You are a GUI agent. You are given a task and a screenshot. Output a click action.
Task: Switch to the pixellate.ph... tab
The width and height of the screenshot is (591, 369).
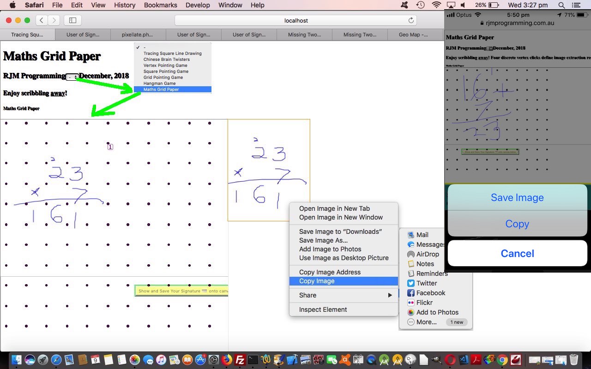coord(138,35)
